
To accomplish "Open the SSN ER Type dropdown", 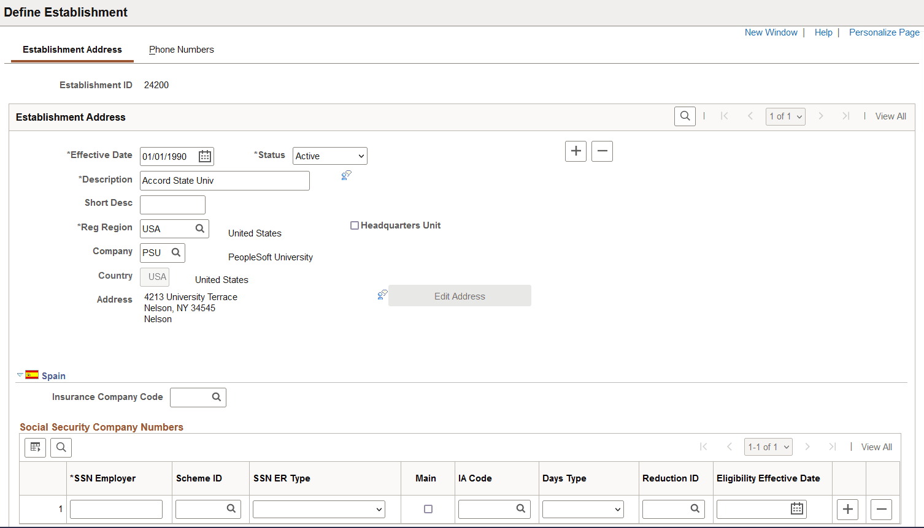I will coord(319,509).
